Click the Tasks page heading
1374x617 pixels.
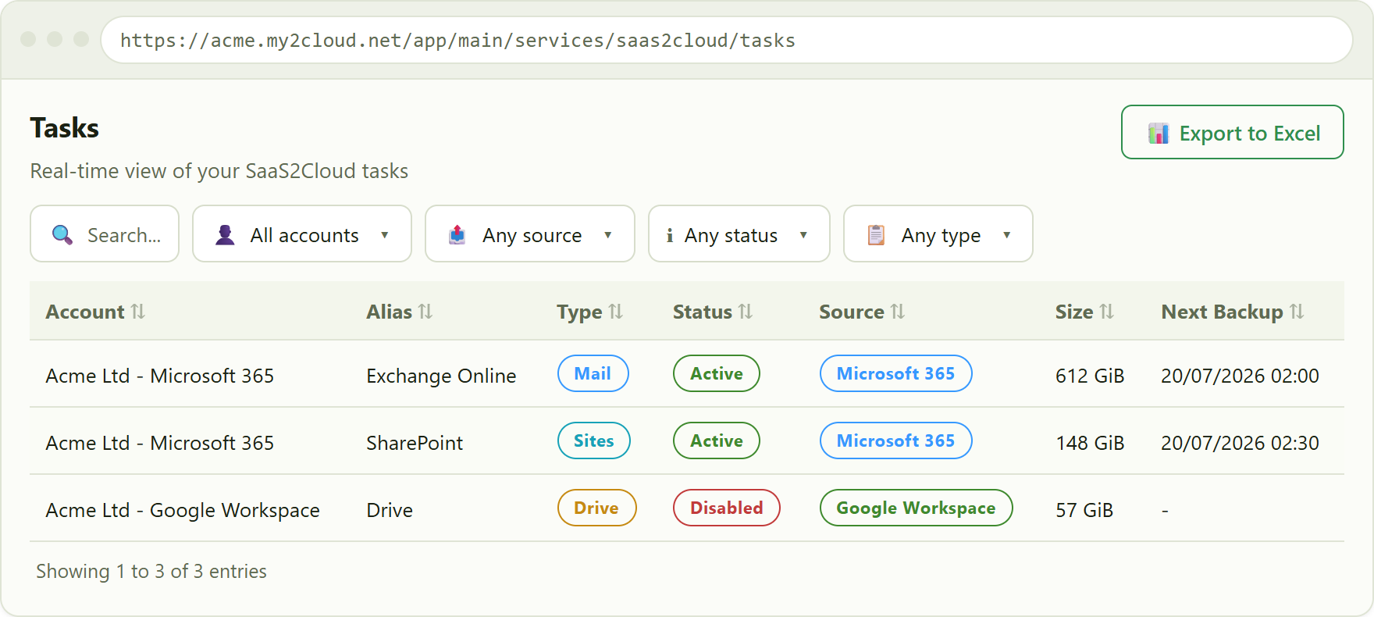[x=65, y=127]
